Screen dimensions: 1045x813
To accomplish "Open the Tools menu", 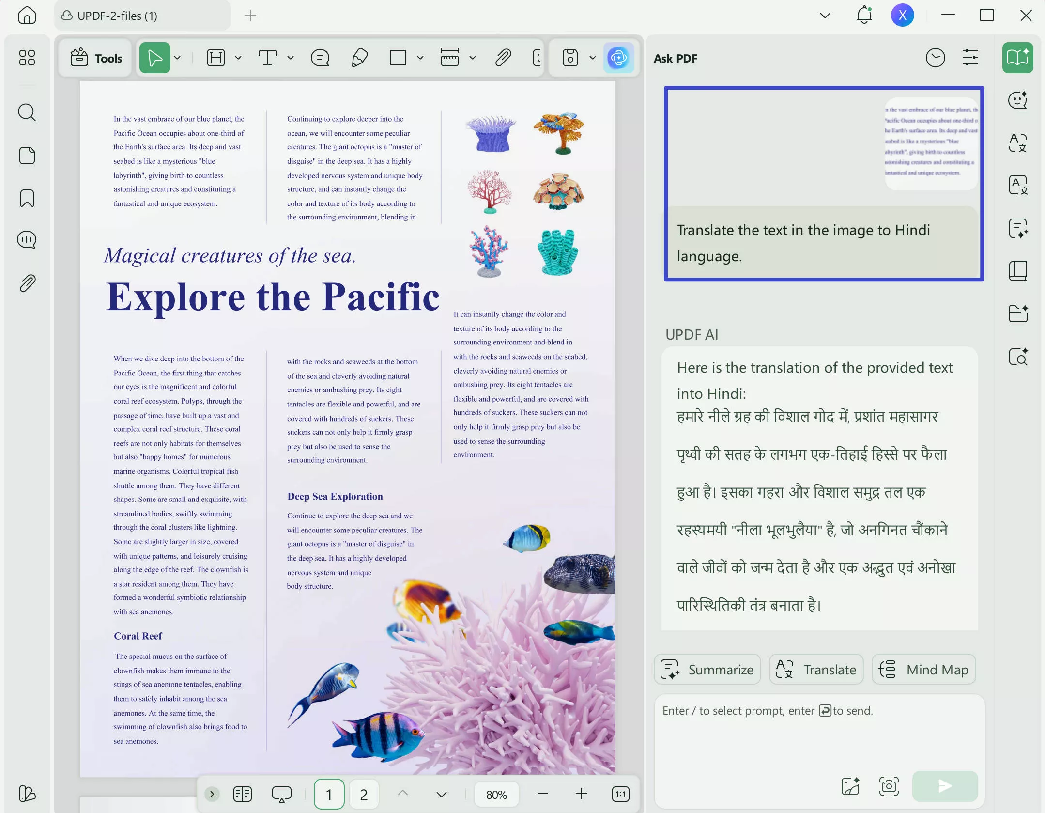I will pos(96,58).
